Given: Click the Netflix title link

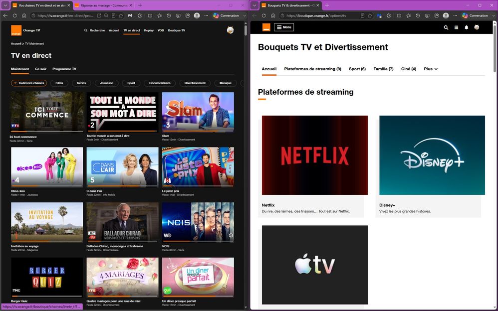Looking at the screenshot, I should tap(268, 205).
